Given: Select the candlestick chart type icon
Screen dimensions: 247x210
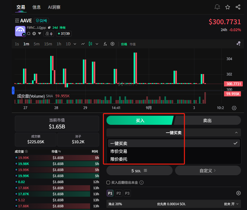Looking at the screenshot, I should 90,44.
